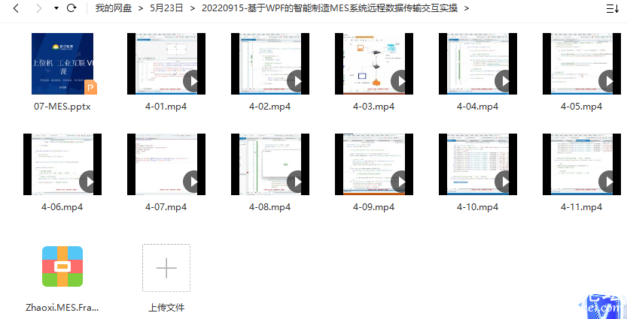This screenshot has height=319, width=627.
Task: Select the 4-10.mp4 video thumbnail
Action: [478, 164]
